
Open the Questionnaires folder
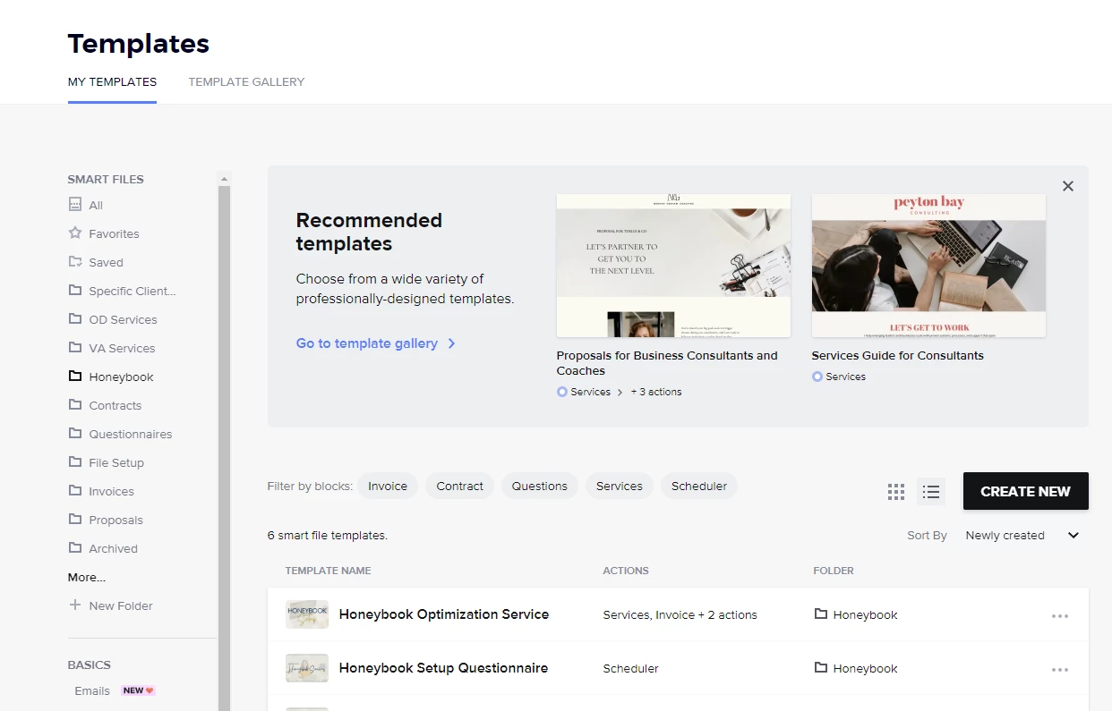coord(130,434)
